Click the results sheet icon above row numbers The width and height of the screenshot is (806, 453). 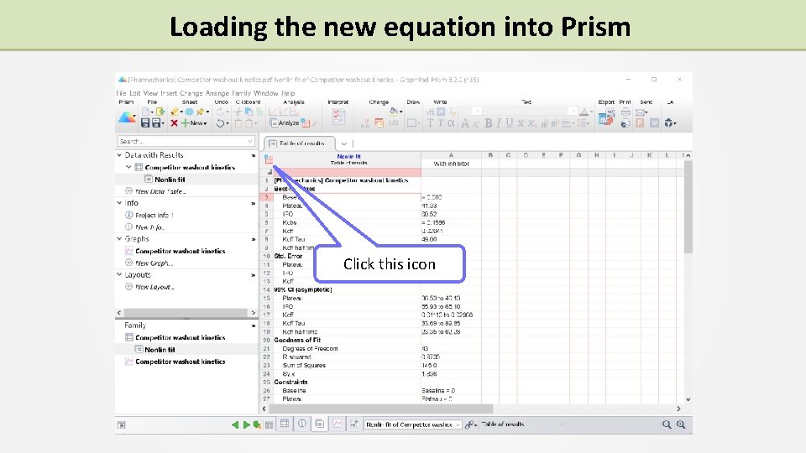269,159
